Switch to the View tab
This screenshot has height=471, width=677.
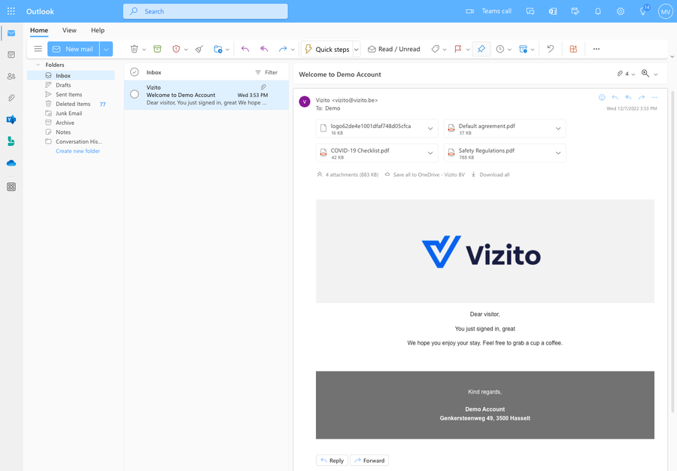[69, 30]
